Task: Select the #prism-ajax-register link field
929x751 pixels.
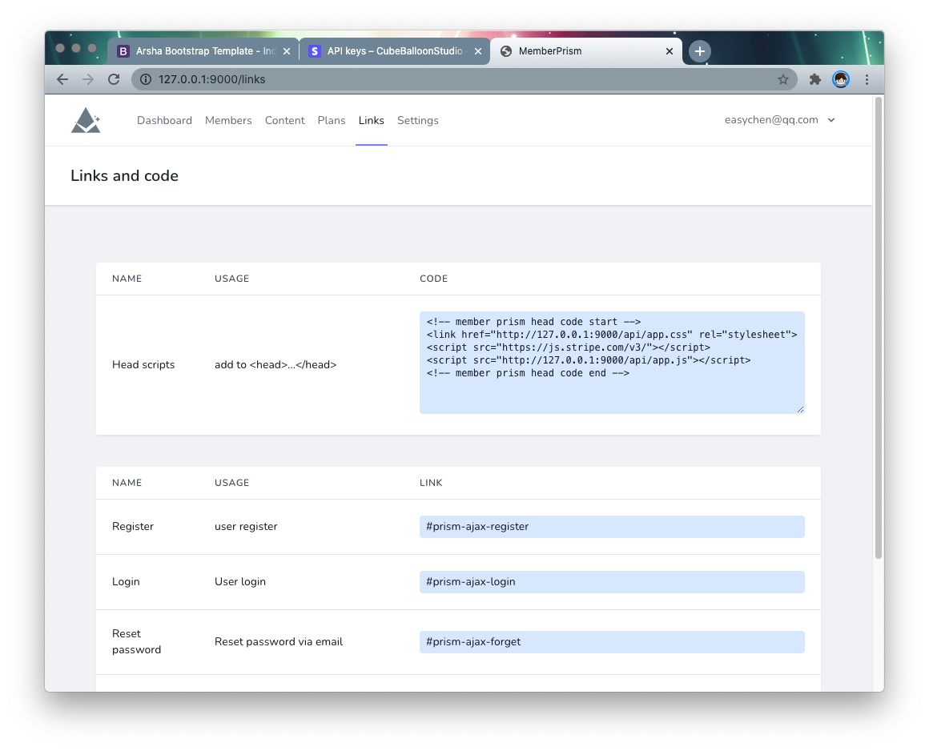Action: coord(612,527)
